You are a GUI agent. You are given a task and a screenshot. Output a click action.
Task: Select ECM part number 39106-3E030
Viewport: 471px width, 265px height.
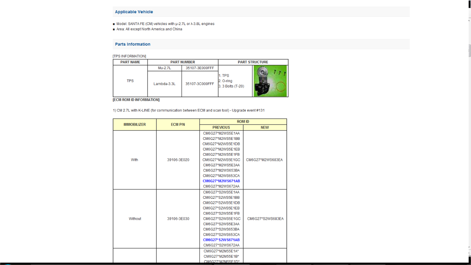coord(178,219)
